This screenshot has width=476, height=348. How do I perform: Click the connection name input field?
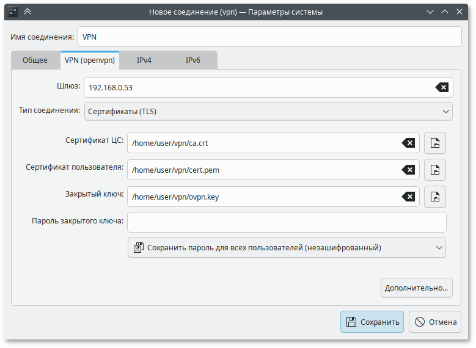[x=269, y=37]
